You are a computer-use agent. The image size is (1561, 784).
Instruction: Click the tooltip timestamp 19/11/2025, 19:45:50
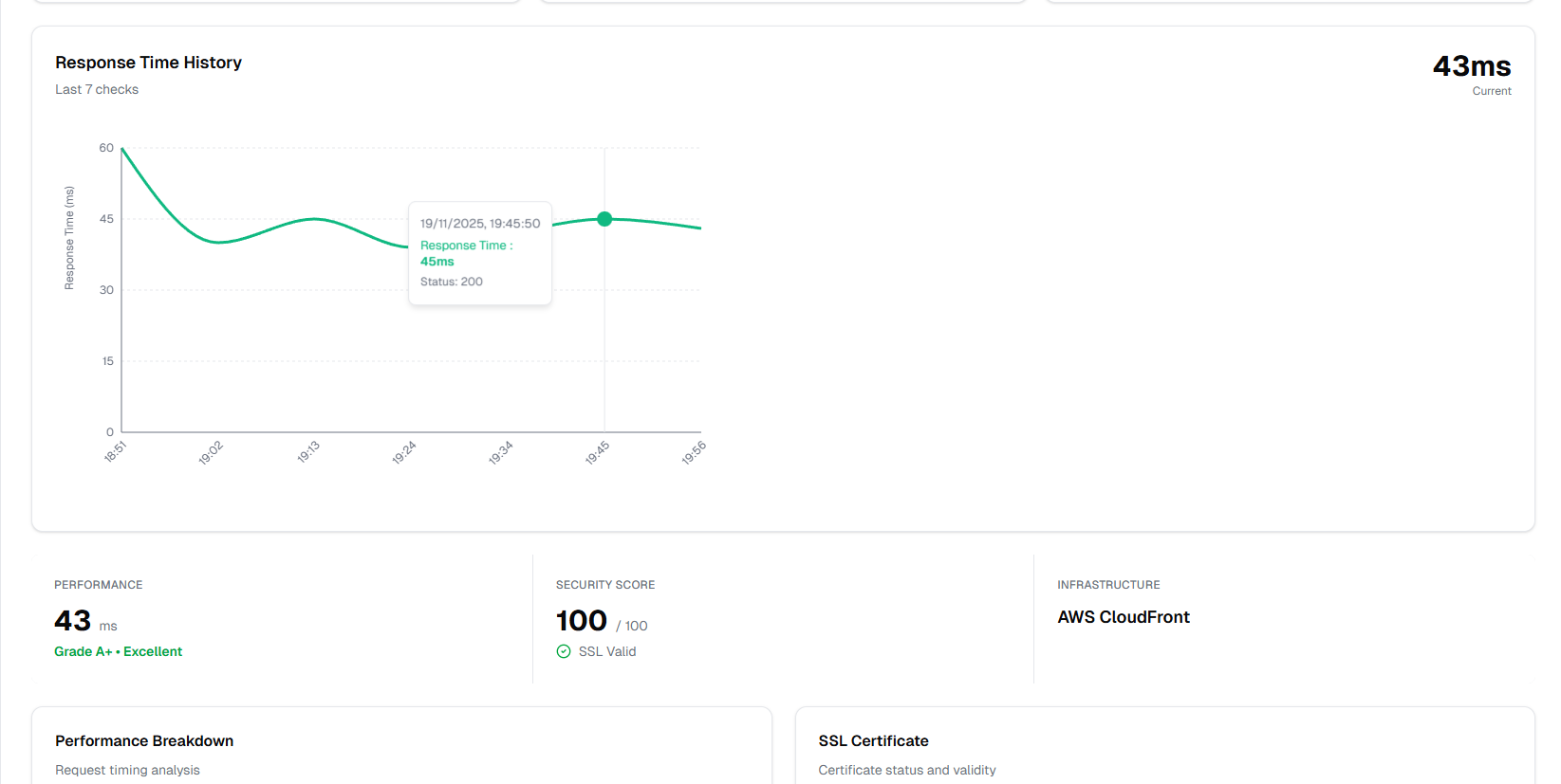(480, 224)
